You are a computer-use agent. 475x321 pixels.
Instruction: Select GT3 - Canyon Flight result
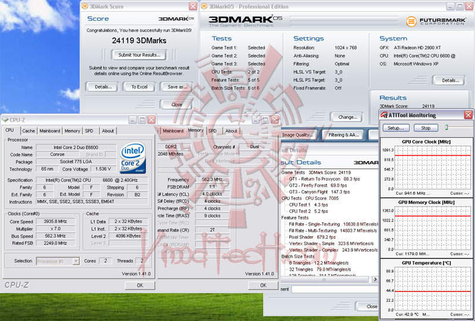click(319, 192)
